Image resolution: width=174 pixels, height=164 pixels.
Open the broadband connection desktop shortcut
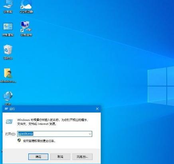(x=26, y=29)
